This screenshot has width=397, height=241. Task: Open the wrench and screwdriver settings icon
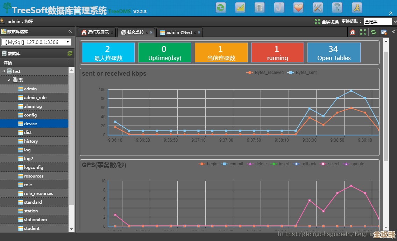(318, 8)
